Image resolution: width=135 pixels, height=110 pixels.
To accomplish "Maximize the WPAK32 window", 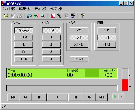I will [126, 3].
